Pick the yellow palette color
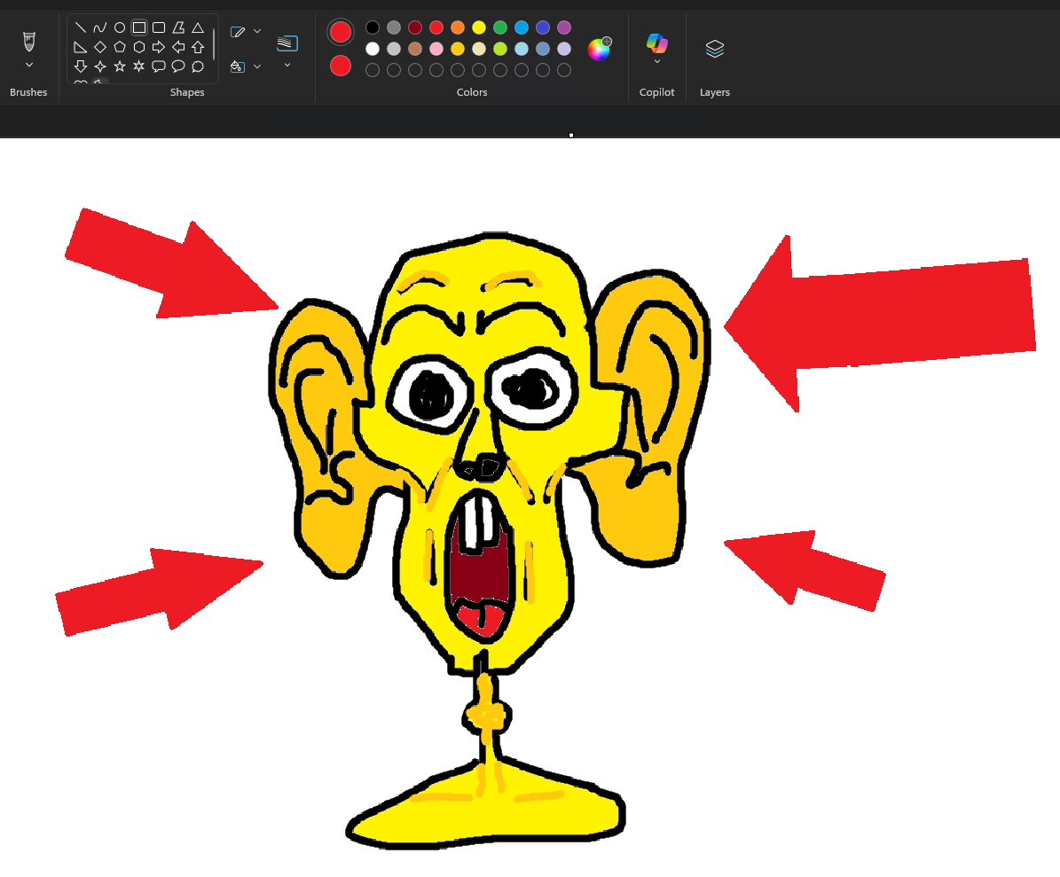 pyautogui.click(x=479, y=27)
